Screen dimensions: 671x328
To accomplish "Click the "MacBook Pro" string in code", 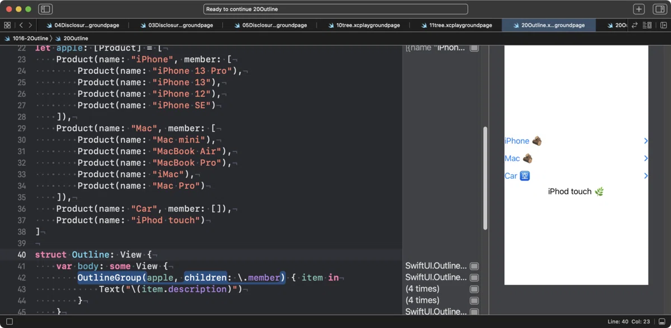I will pyautogui.click(x=187, y=163).
